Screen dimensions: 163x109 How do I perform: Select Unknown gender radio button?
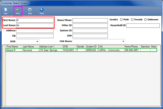point(145,20)
